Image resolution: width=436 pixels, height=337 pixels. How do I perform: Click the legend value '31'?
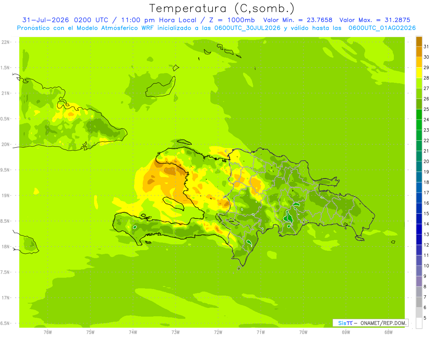(426, 47)
